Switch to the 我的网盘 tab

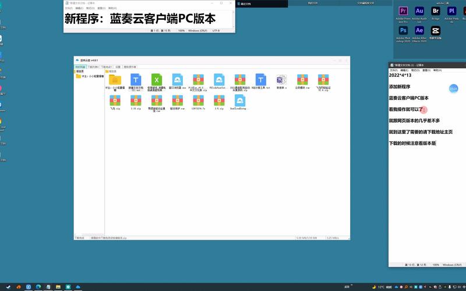coord(80,67)
